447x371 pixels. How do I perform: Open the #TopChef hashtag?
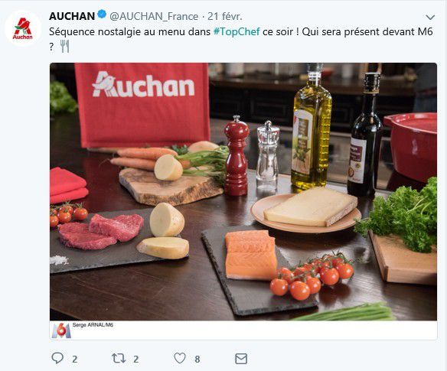237,31
